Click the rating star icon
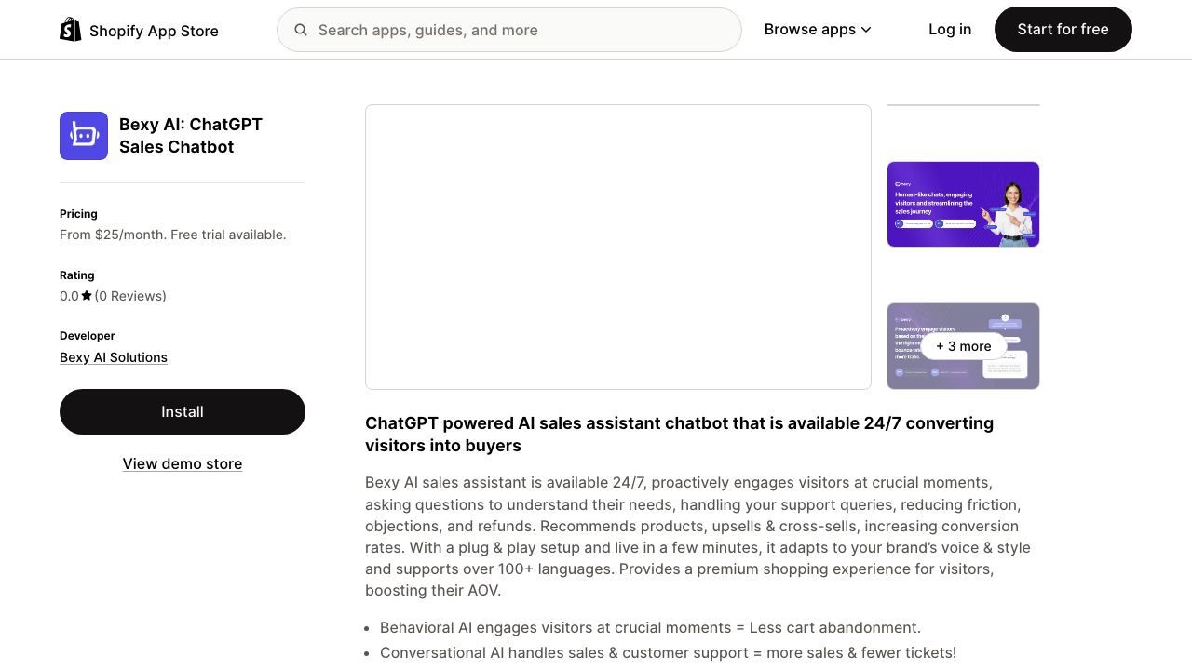This screenshot has height=670, width=1192. click(x=87, y=296)
